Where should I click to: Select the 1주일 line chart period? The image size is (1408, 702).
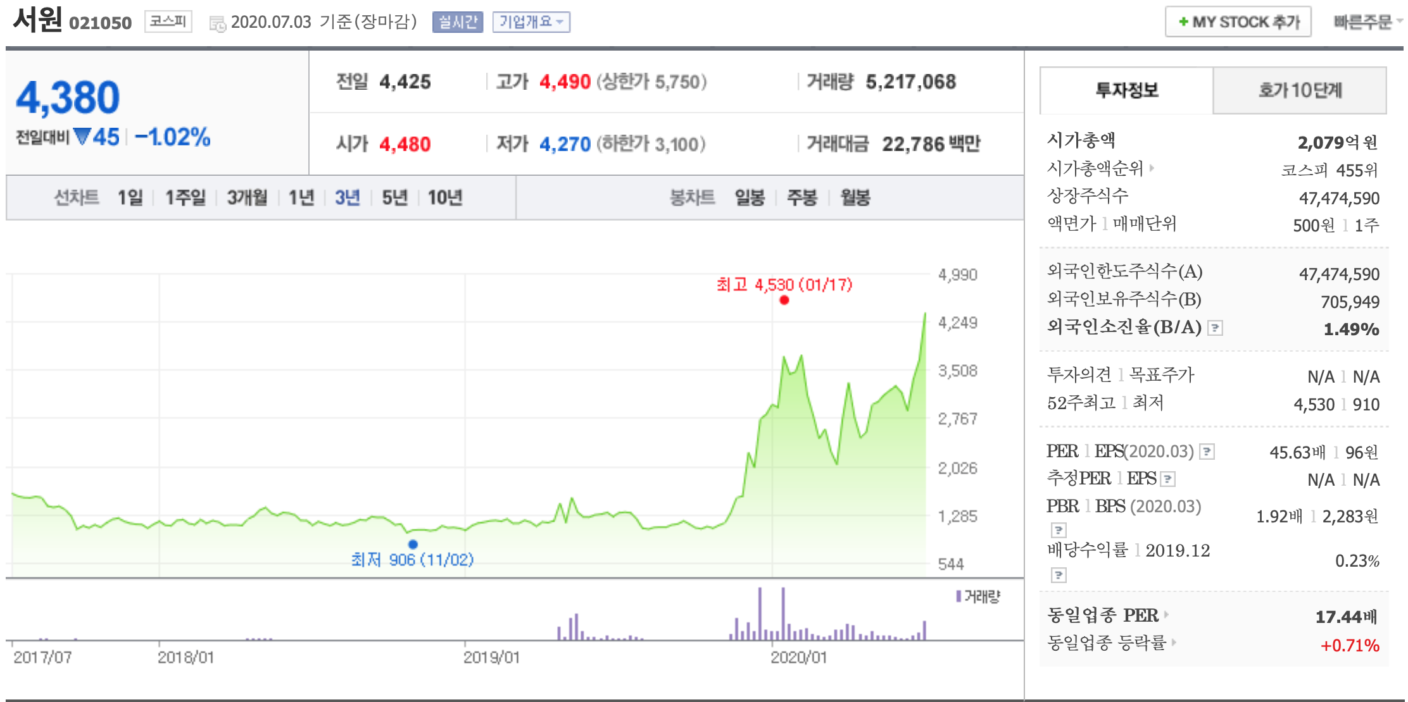185,197
